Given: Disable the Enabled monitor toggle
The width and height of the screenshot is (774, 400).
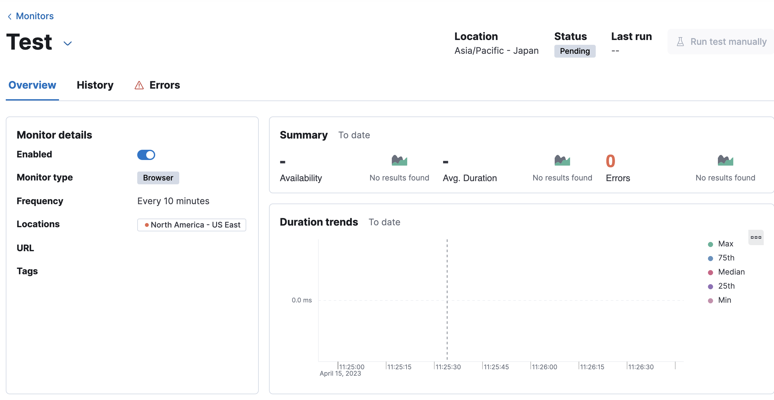Looking at the screenshot, I should [x=146, y=155].
